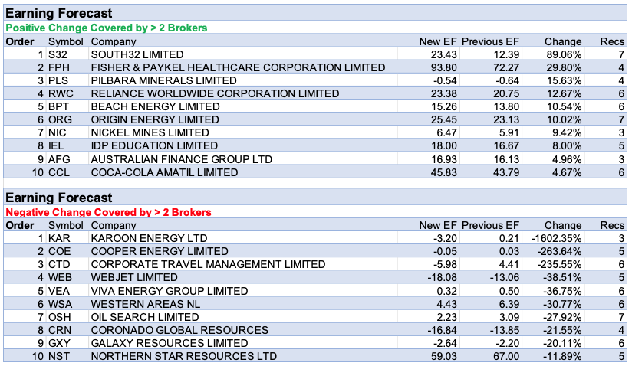Select the COE symbol cell
Viewport: 632px width, 366px height.
(60, 252)
